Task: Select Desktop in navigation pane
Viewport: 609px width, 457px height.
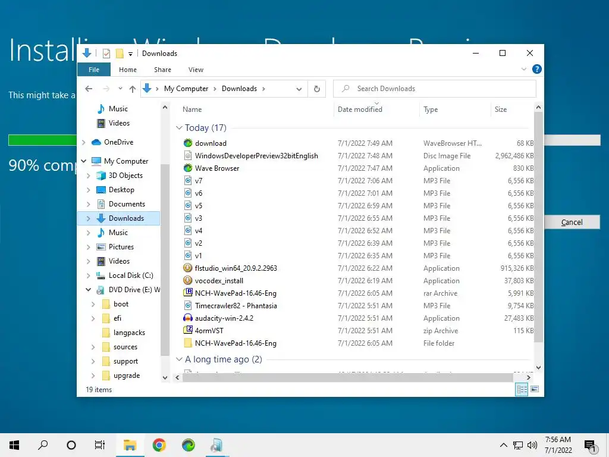Action: [121, 190]
